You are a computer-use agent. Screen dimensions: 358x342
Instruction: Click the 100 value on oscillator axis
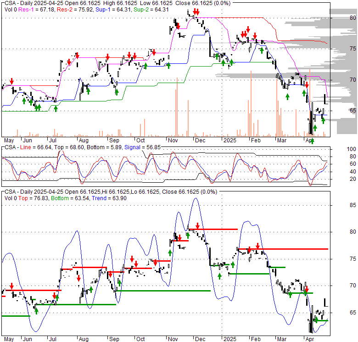point(351,149)
